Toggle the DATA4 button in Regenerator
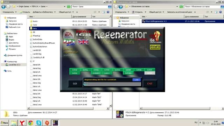 click(x=118, y=70)
